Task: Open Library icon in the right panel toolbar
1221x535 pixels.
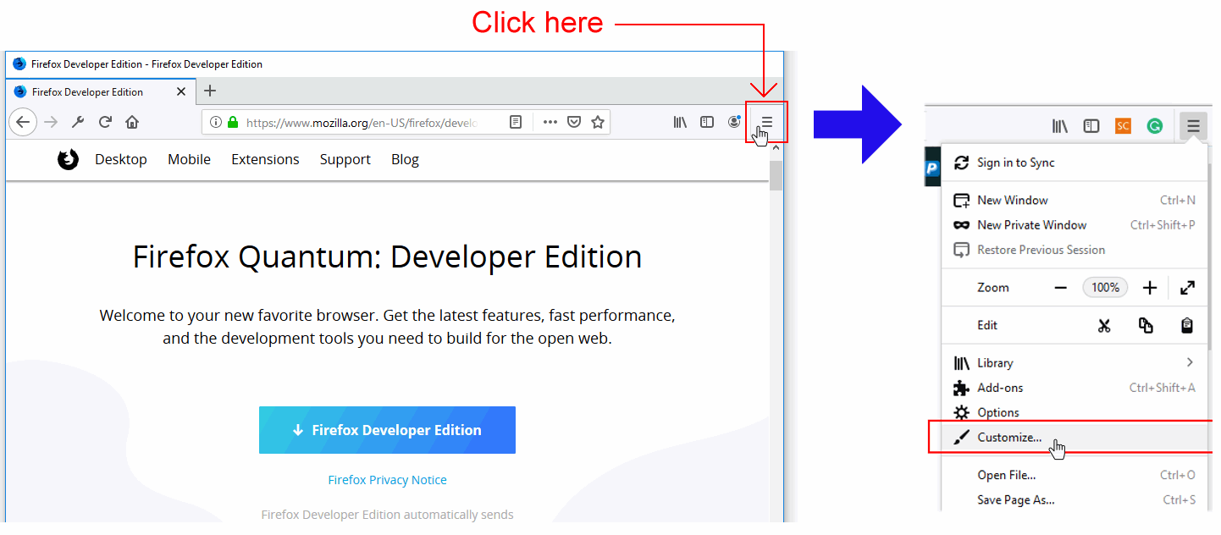Action: pos(1059,126)
